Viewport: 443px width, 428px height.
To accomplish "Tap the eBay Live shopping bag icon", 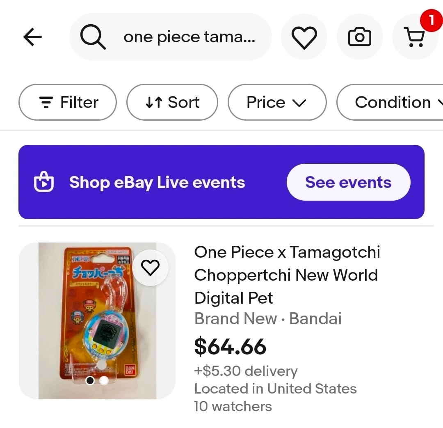I will point(44,183).
